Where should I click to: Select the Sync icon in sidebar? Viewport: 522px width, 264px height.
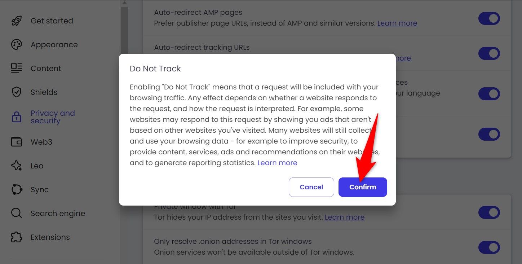point(16,189)
